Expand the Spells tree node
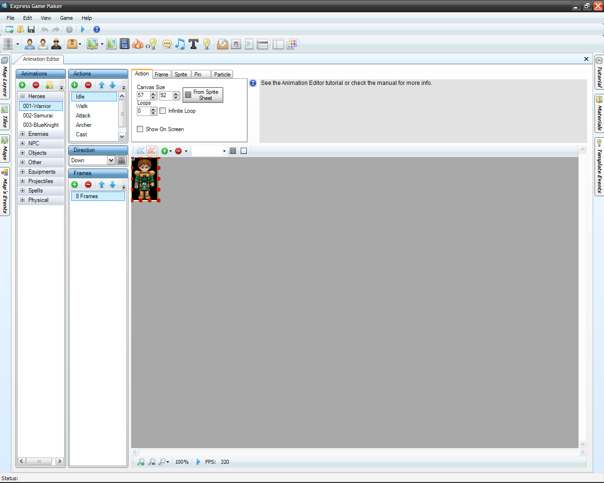Viewport: 604px width, 483px height. pos(22,191)
